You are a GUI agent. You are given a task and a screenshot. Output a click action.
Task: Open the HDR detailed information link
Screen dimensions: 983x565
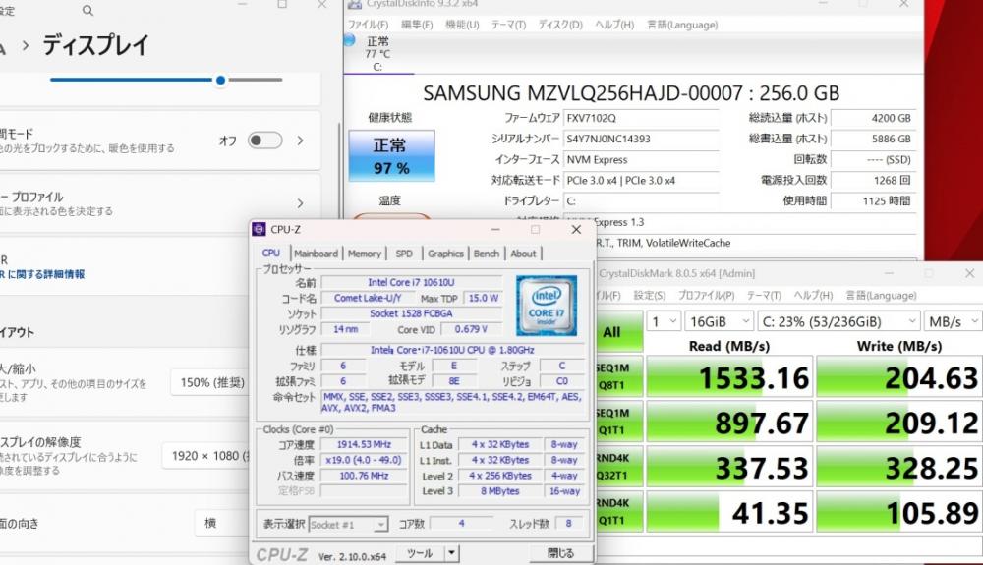[x=42, y=274]
